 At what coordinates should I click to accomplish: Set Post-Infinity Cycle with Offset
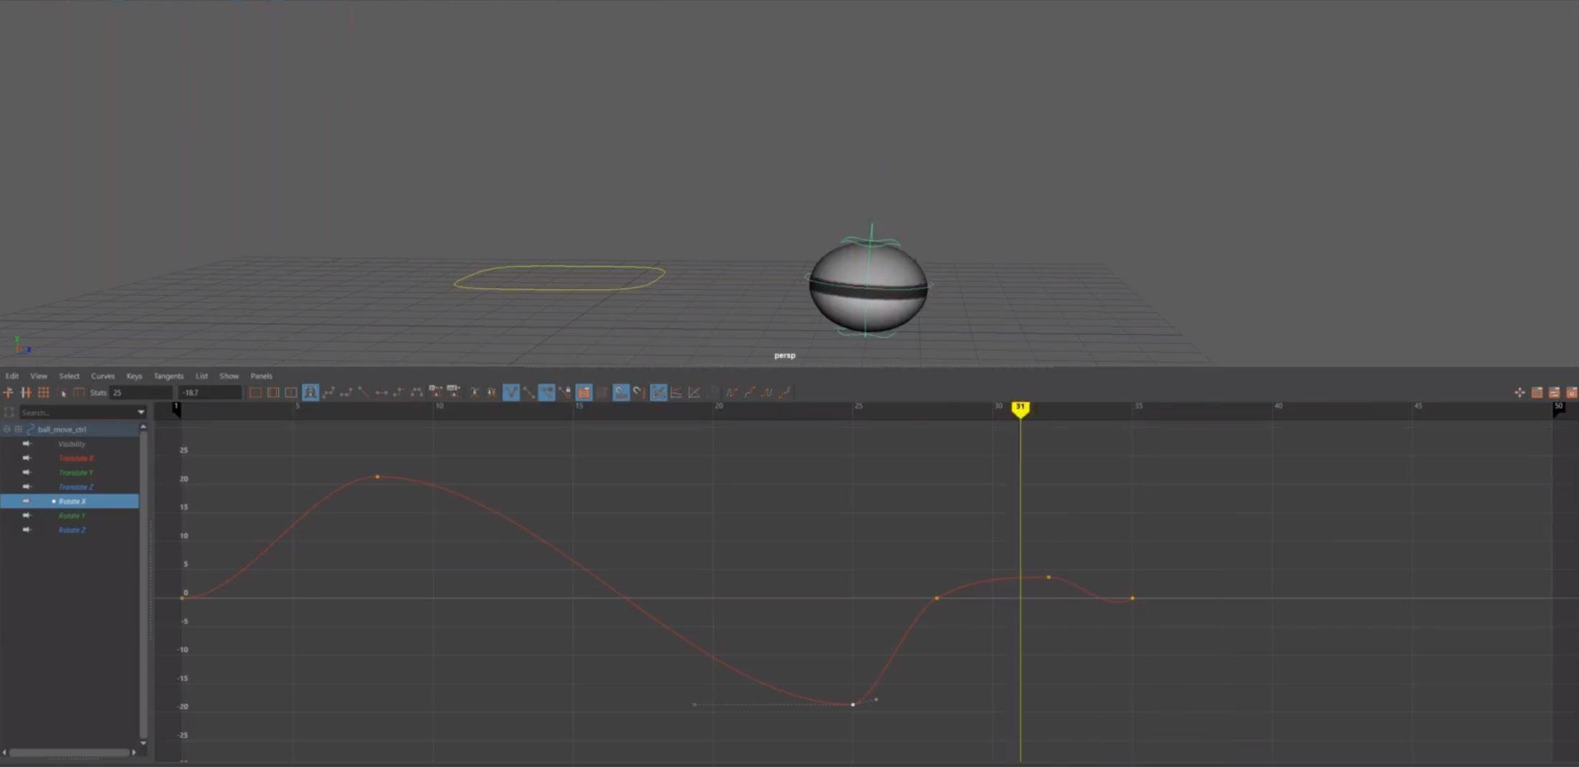click(784, 392)
